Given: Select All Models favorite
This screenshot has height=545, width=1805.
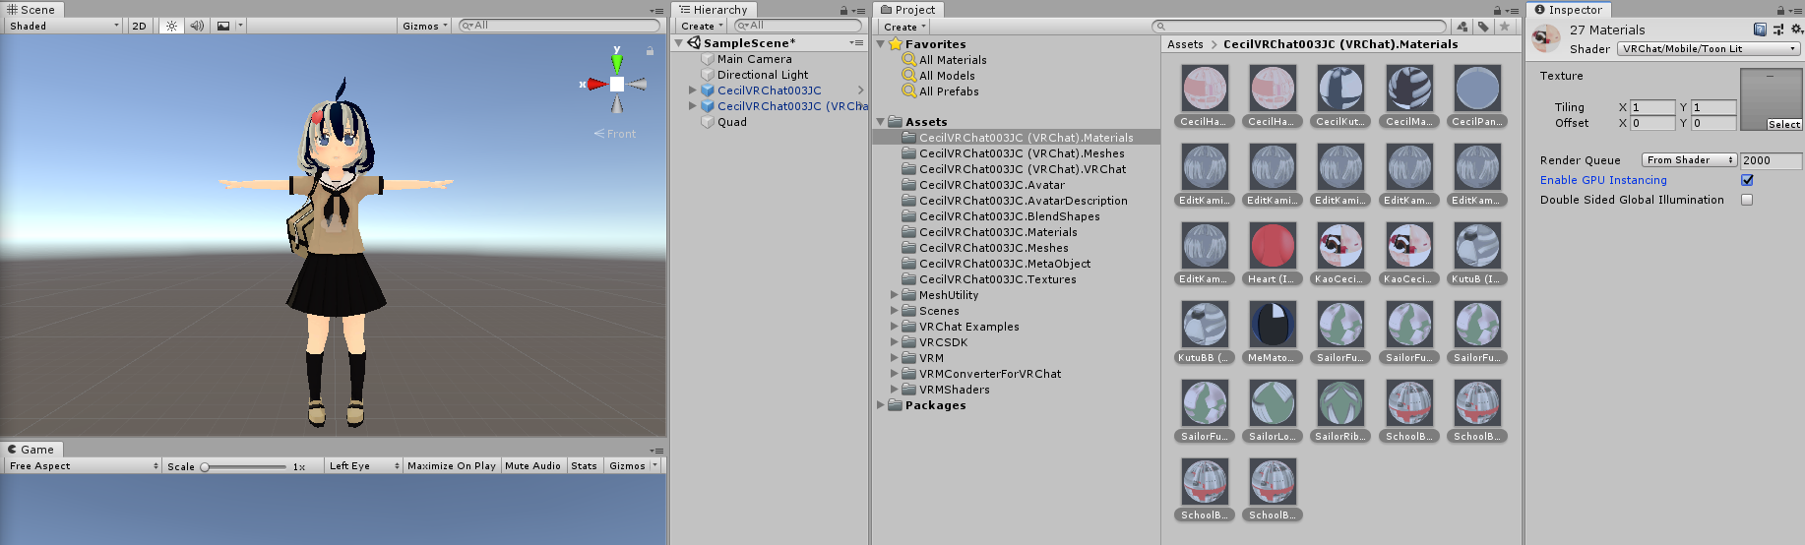Looking at the screenshot, I should coord(947,76).
